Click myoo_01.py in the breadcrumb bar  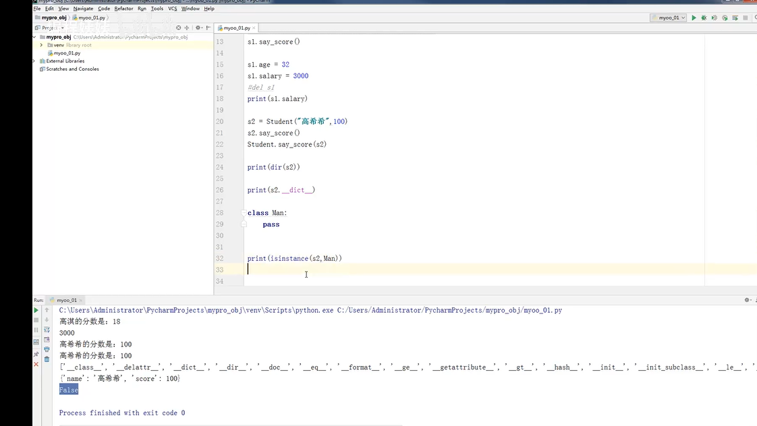[92, 18]
